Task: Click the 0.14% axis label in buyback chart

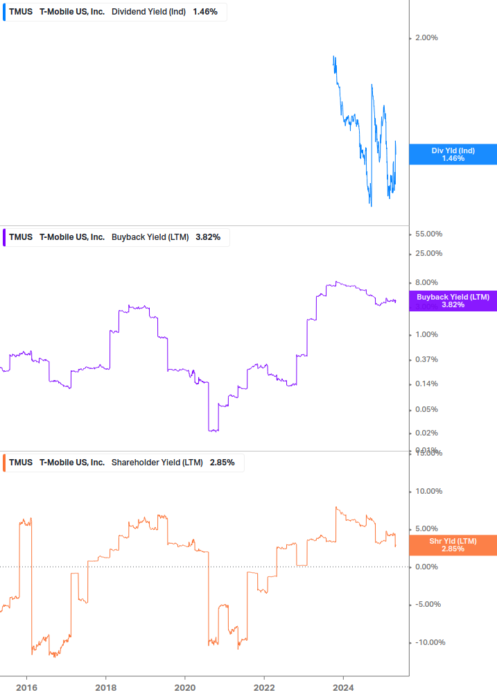Action: click(426, 384)
